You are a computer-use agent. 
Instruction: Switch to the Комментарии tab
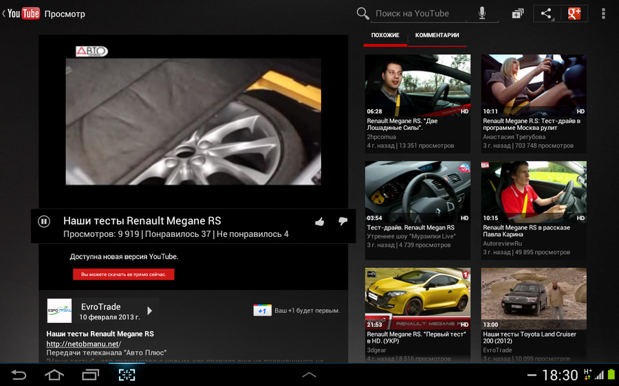point(437,35)
